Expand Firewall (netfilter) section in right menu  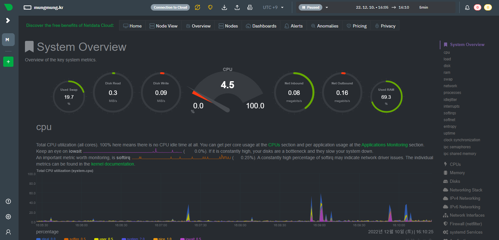466,224
